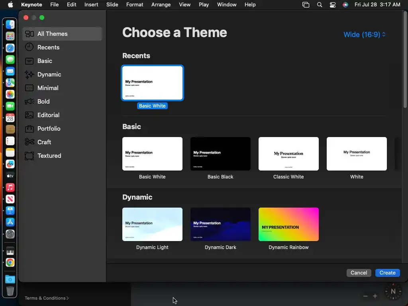The image size is (408, 306).
Task: Open the File menu
Action: 54,5
